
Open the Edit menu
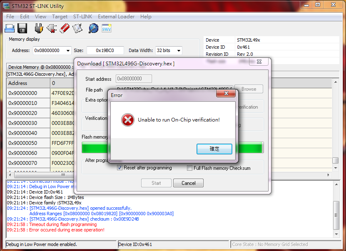tap(25, 17)
